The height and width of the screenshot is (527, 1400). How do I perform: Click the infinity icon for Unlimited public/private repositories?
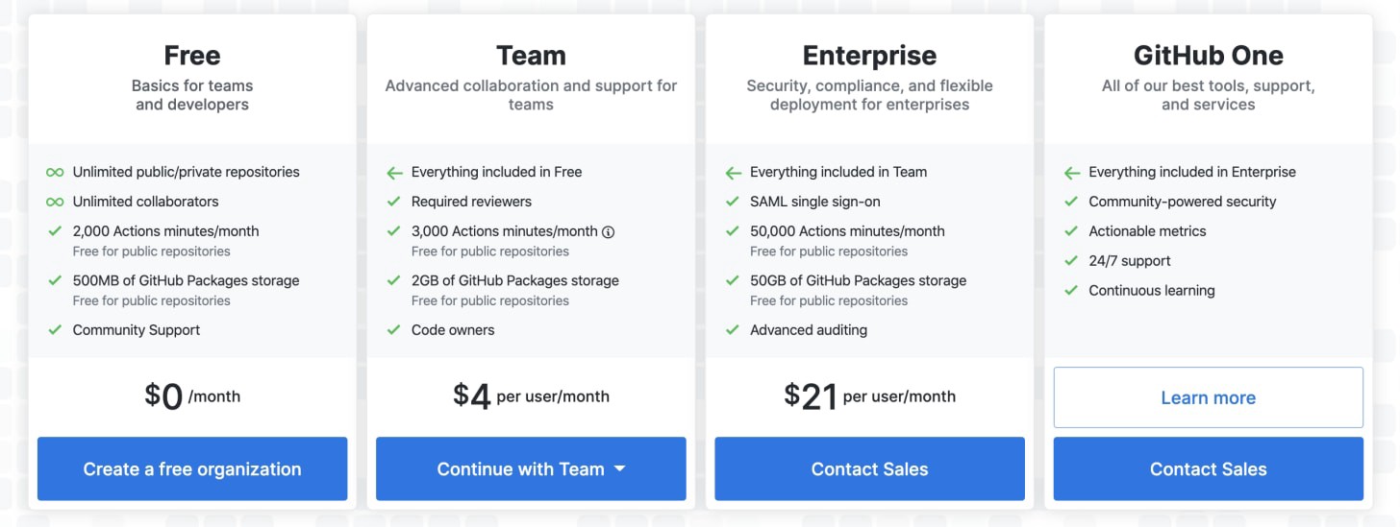(x=55, y=172)
